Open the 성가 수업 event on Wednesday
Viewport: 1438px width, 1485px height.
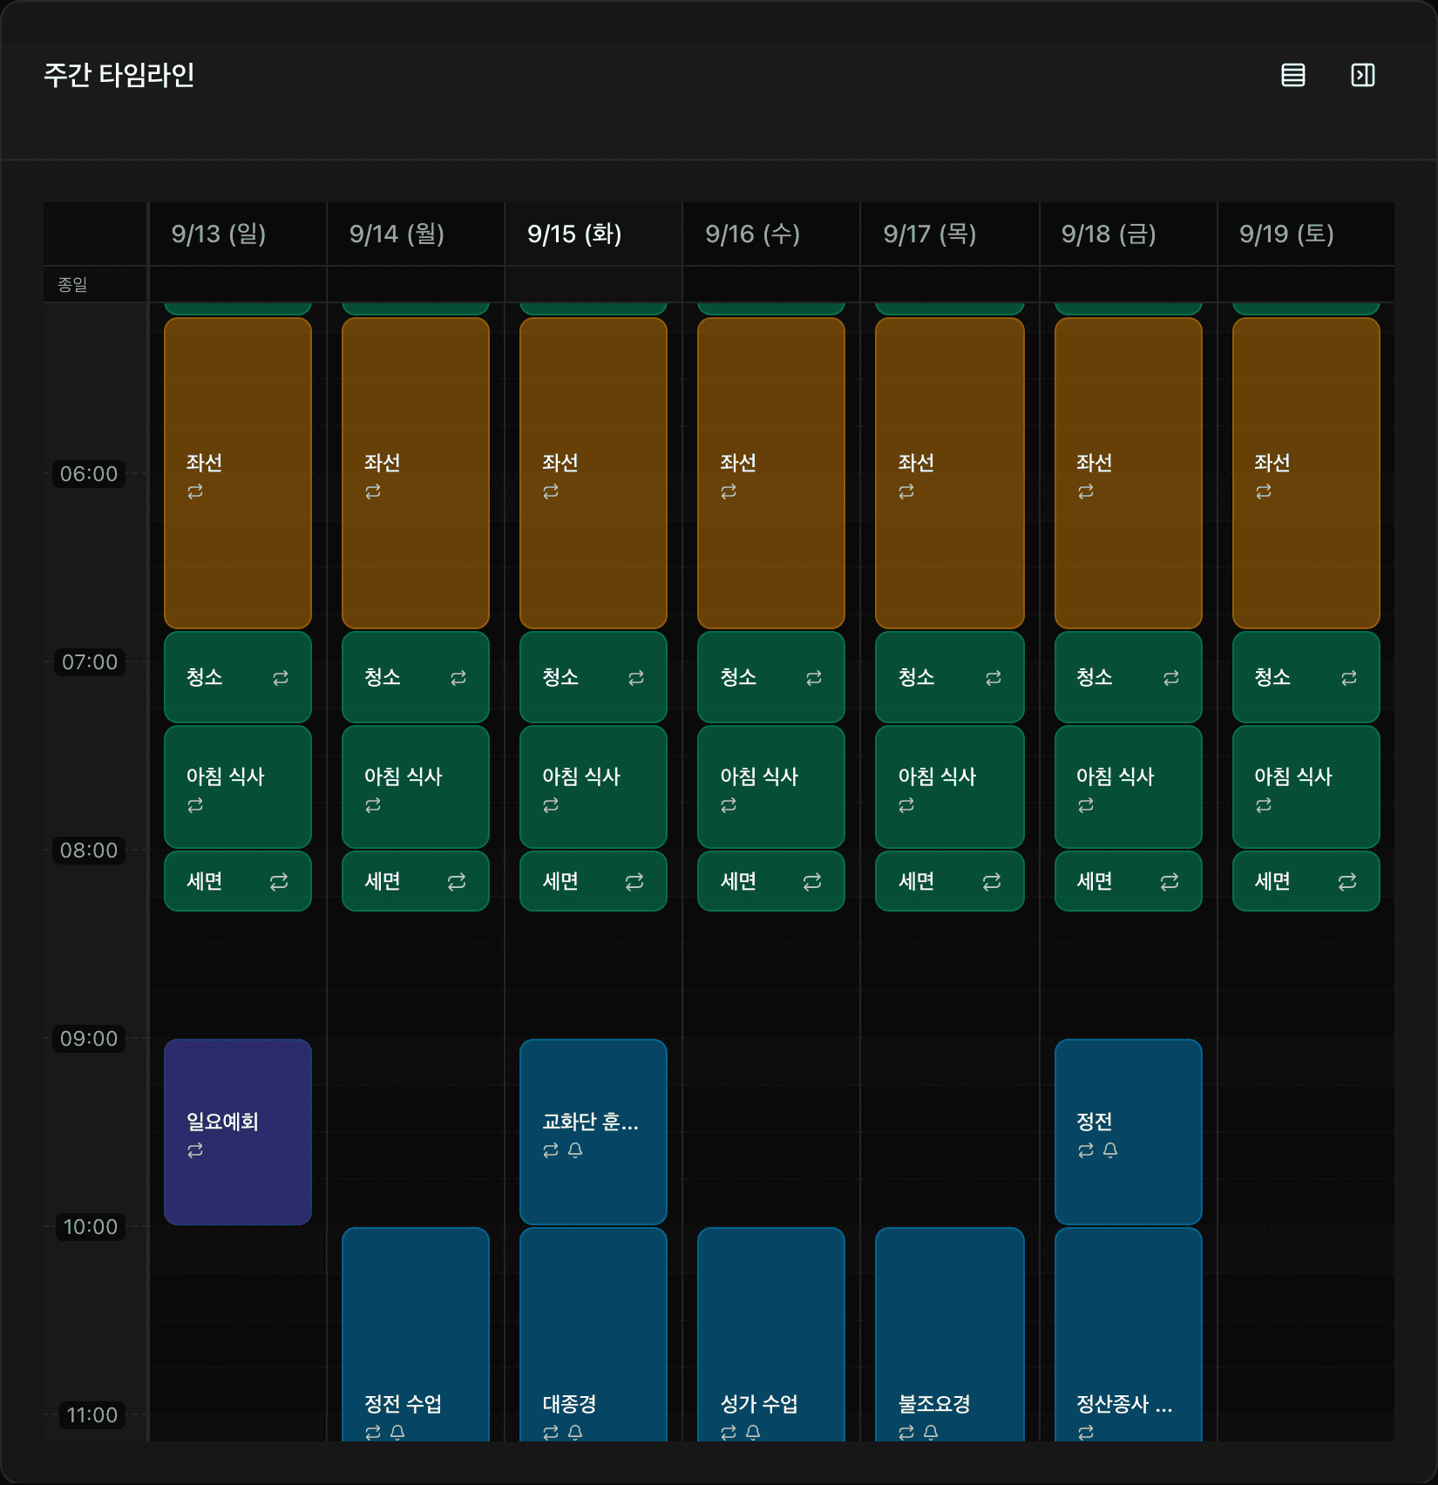[771, 1334]
